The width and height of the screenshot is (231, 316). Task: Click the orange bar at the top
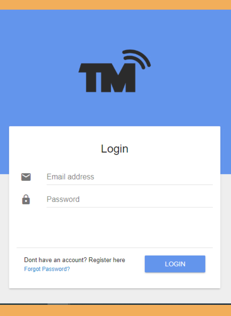[x=115, y=5]
